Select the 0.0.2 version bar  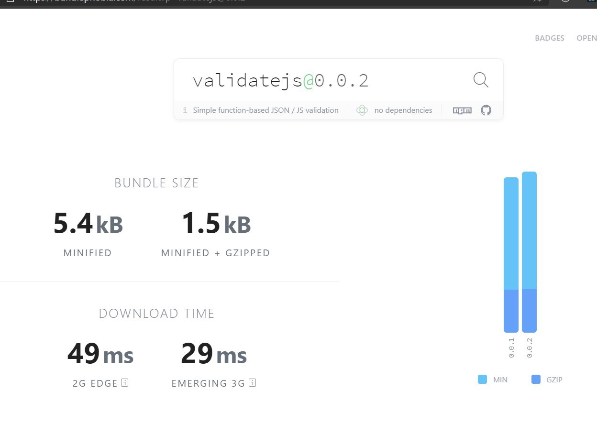pos(529,252)
